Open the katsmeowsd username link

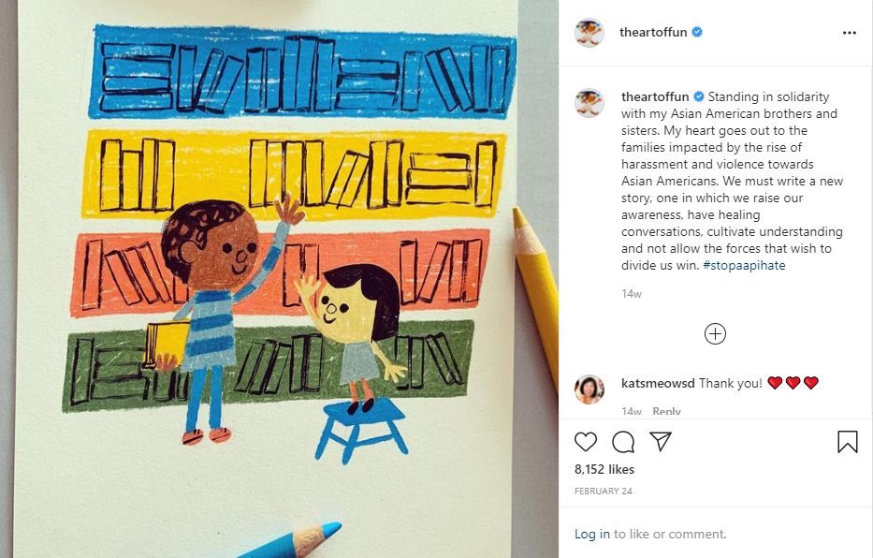[x=658, y=383]
